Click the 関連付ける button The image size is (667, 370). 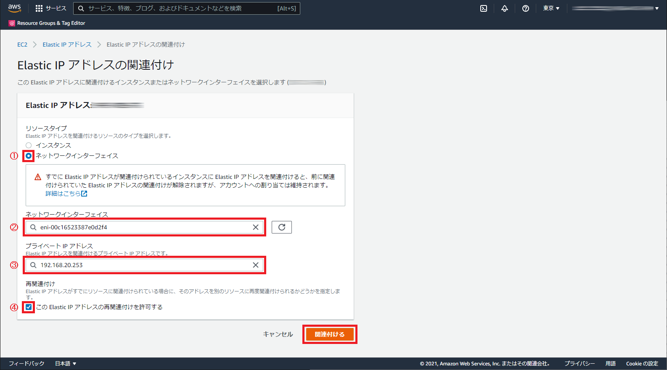pos(330,334)
